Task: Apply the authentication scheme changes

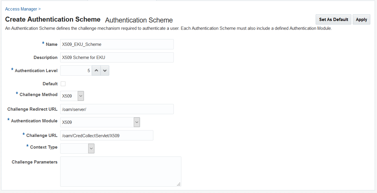Action: pos(361,20)
